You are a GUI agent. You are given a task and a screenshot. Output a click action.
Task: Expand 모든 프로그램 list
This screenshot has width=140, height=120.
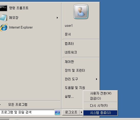(18, 104)
